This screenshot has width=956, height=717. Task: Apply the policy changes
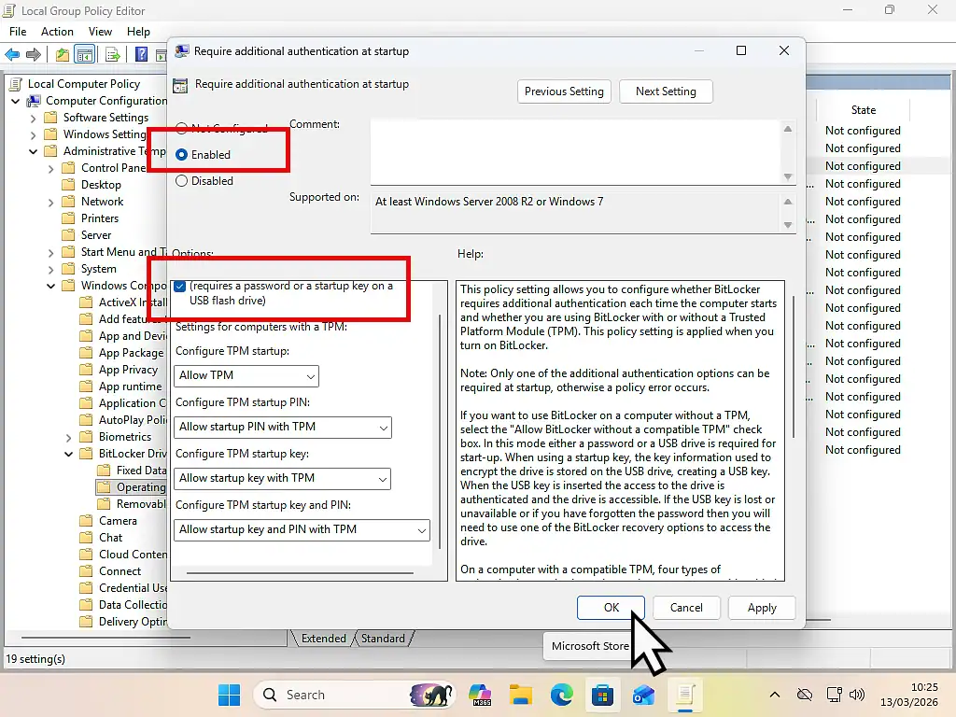point(761,608)
